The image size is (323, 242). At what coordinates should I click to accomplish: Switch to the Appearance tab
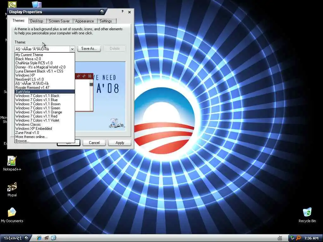coord(85,21)
